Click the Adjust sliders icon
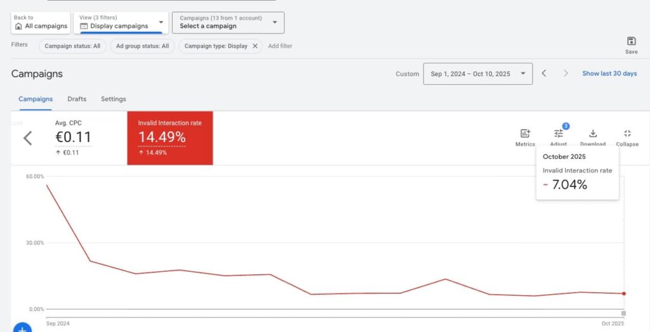 [x=558, y=134]
